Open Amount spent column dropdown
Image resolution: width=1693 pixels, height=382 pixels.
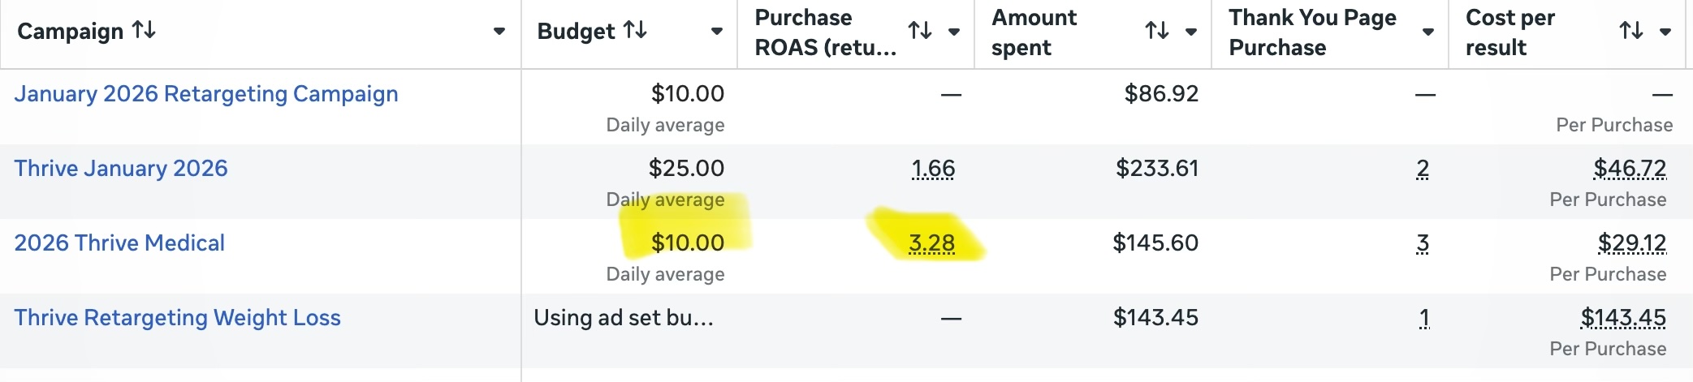pyautogui.click(x=1191, y=32)
